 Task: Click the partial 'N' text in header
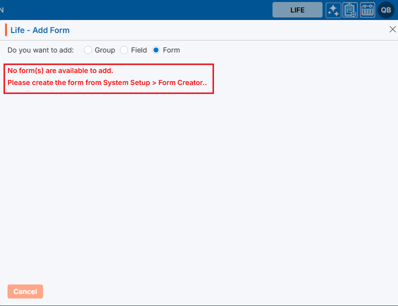(x=2, y=10)
